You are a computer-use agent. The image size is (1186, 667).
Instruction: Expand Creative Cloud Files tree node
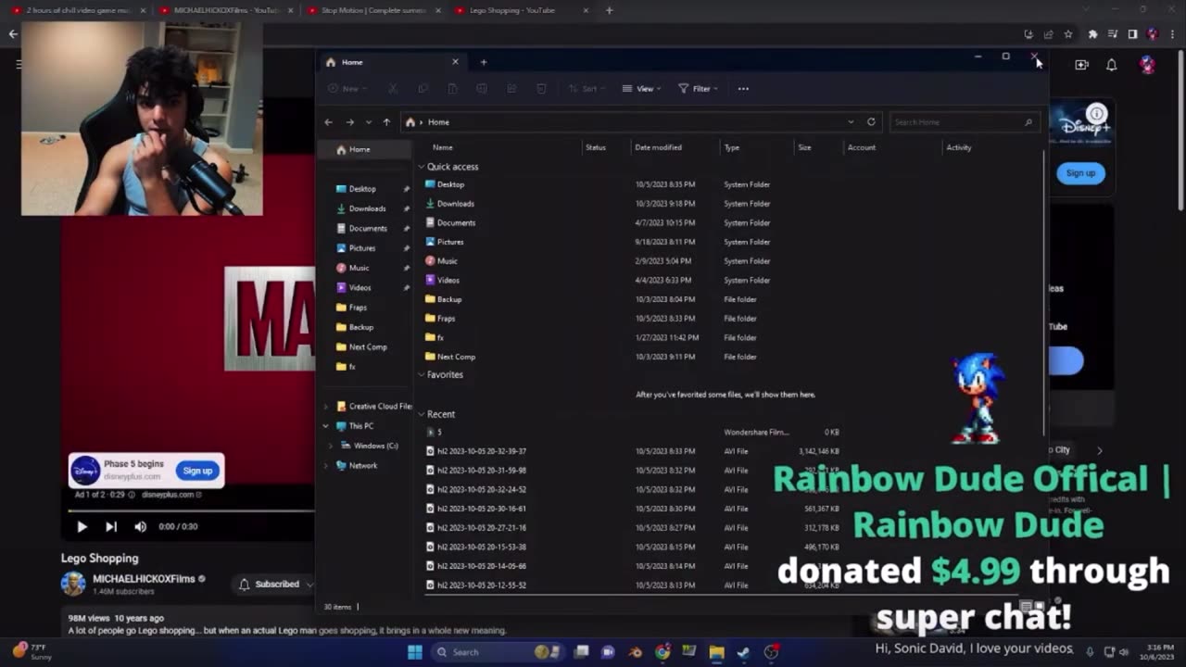(x=326, y=407)
